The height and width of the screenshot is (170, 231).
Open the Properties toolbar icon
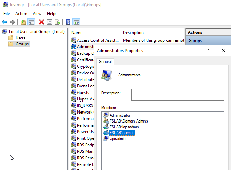50,22
